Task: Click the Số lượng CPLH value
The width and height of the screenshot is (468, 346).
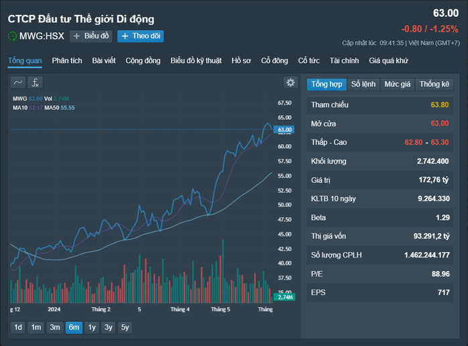Action: click(x=427, y=255)
